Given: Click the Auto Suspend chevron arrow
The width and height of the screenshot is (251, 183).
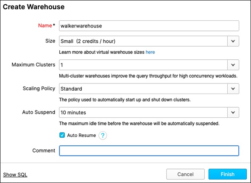Looking at the screenshot, I should 233,112.
